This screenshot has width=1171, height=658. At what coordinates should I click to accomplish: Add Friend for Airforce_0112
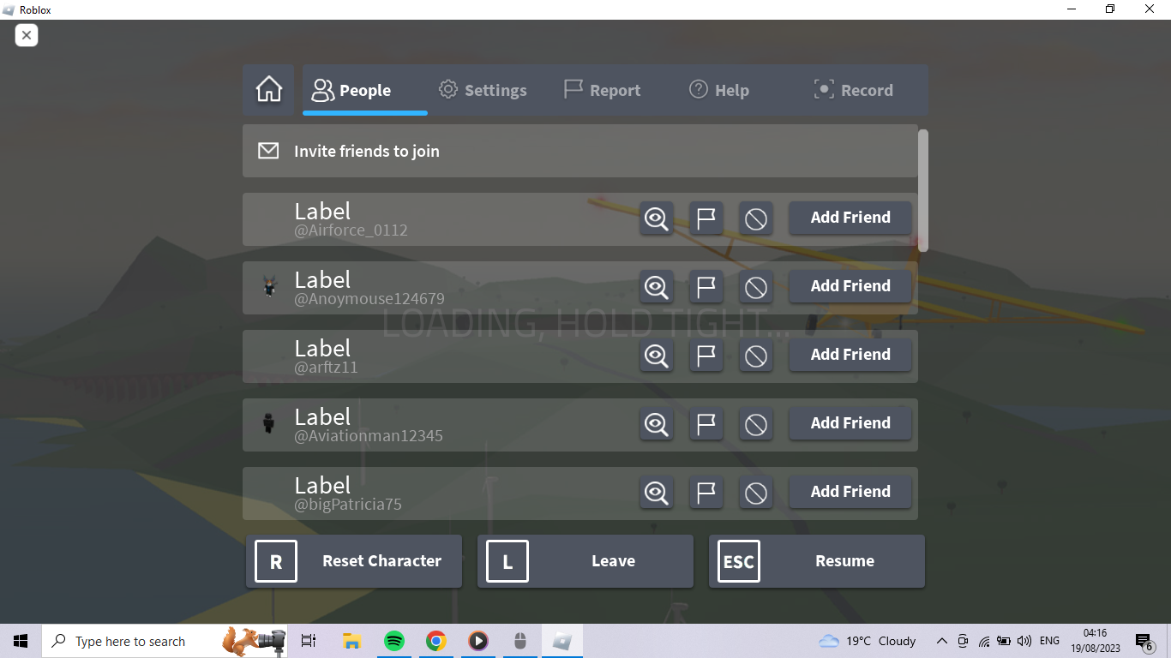850,218
